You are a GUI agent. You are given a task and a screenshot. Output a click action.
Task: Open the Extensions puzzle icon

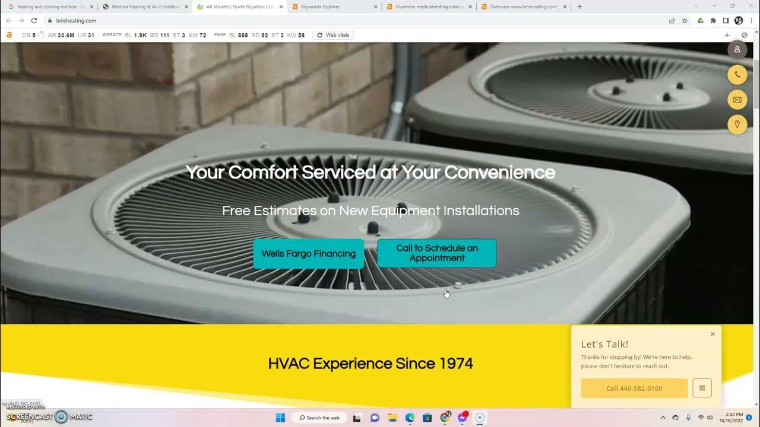click(713, 20)
